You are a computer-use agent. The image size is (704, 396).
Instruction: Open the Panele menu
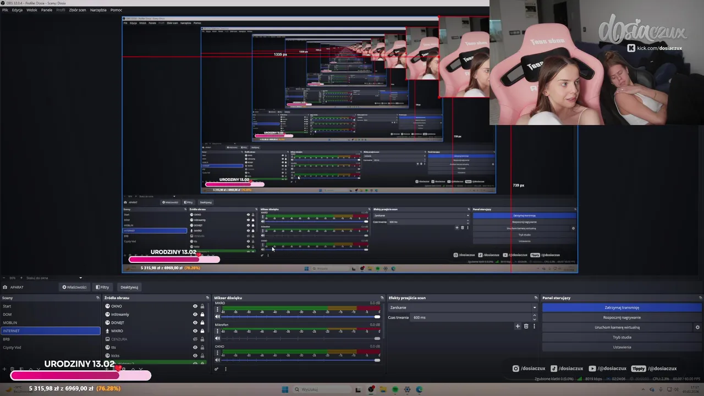47,10
